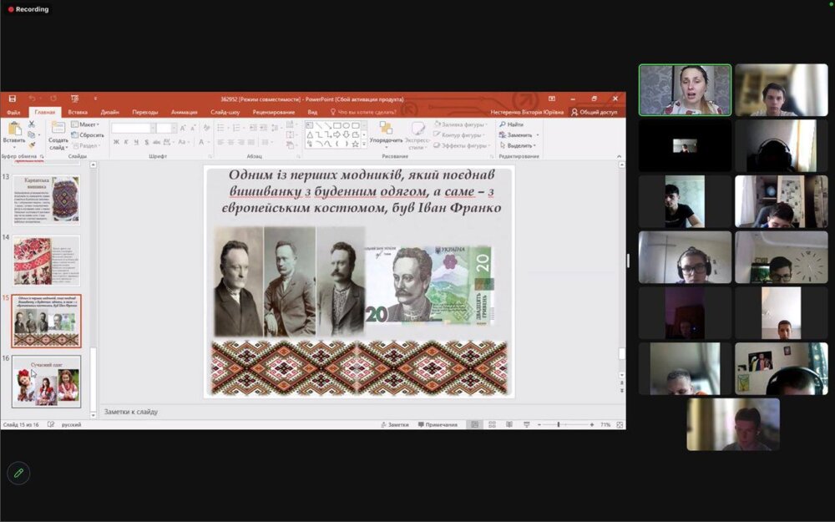Clear all formatting with the eraser A icon
The width and height of the screenshot is (835, 522).
(206, 129)
